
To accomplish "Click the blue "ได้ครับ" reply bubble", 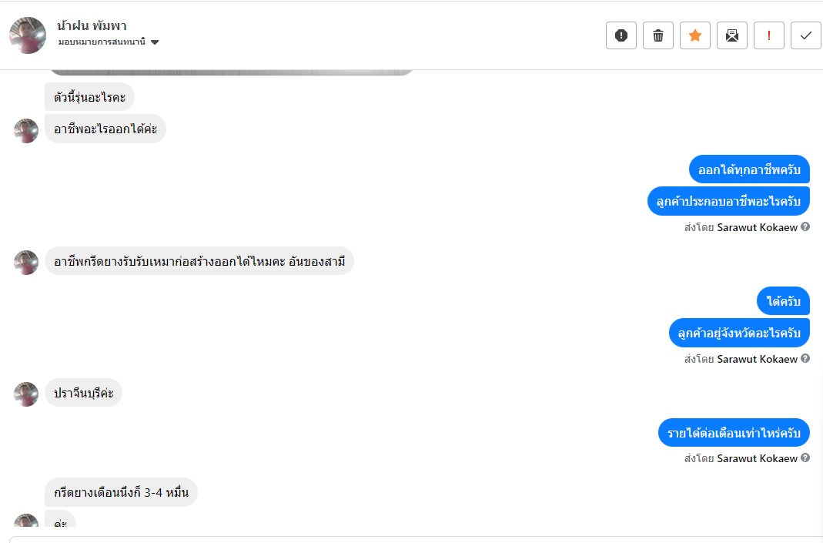I will pos(783,302).
